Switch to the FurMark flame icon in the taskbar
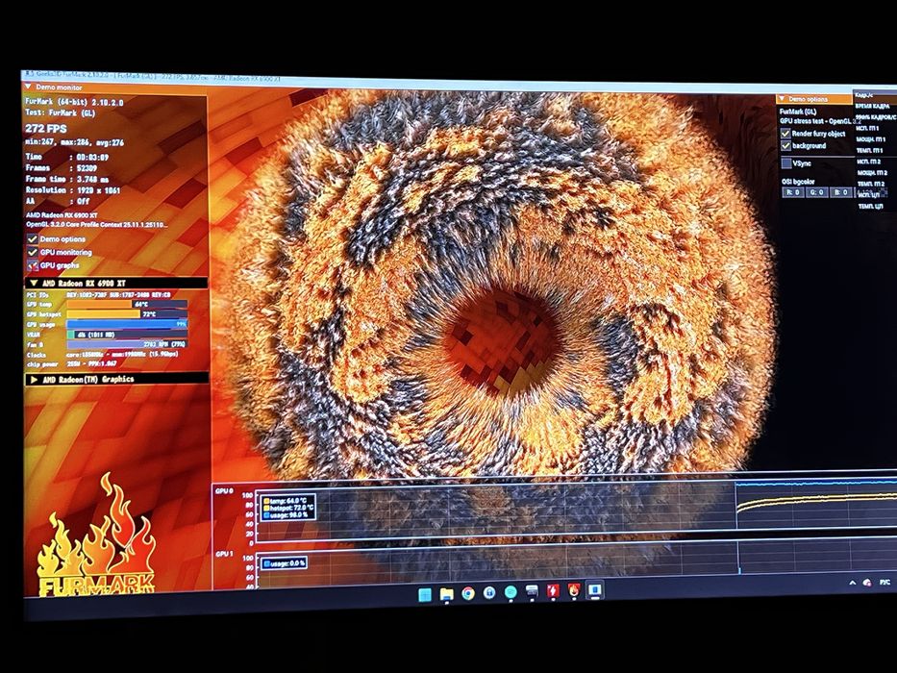This screenshot has width=897, height=673. [574, 590]
